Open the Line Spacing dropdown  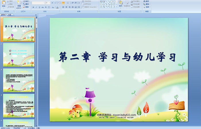coord(79,3)
